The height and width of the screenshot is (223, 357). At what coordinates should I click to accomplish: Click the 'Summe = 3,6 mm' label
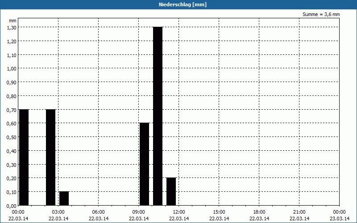point(321,14)
